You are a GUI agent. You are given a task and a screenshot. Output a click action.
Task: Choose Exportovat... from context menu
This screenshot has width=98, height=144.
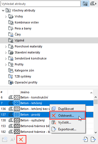(68, 129)
